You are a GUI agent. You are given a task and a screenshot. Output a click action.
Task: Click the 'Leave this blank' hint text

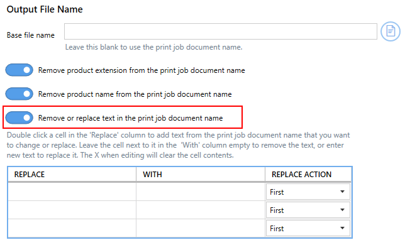[153, 47]
